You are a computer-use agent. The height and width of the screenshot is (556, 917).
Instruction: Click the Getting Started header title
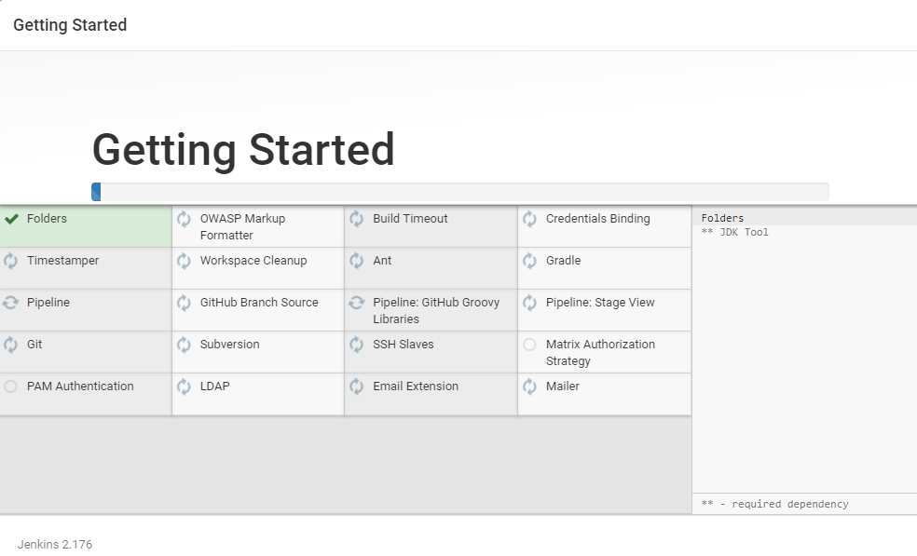click(x=70, y=25)
